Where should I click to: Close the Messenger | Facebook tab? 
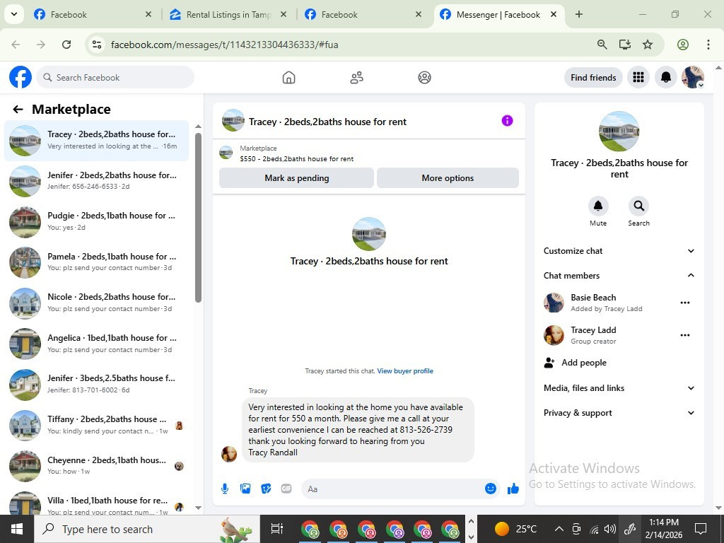[553, 15]
